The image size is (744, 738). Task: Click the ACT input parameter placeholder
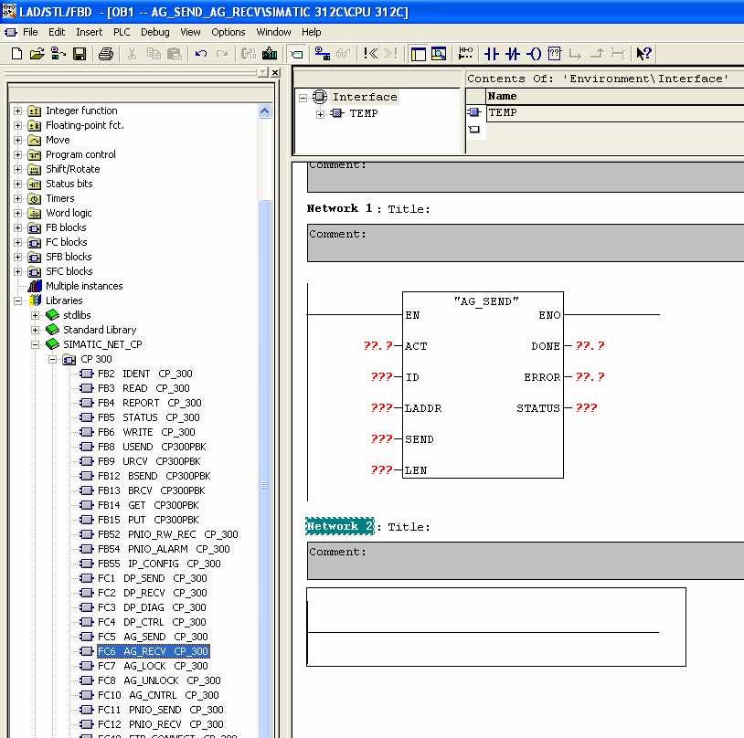[378, 346]
